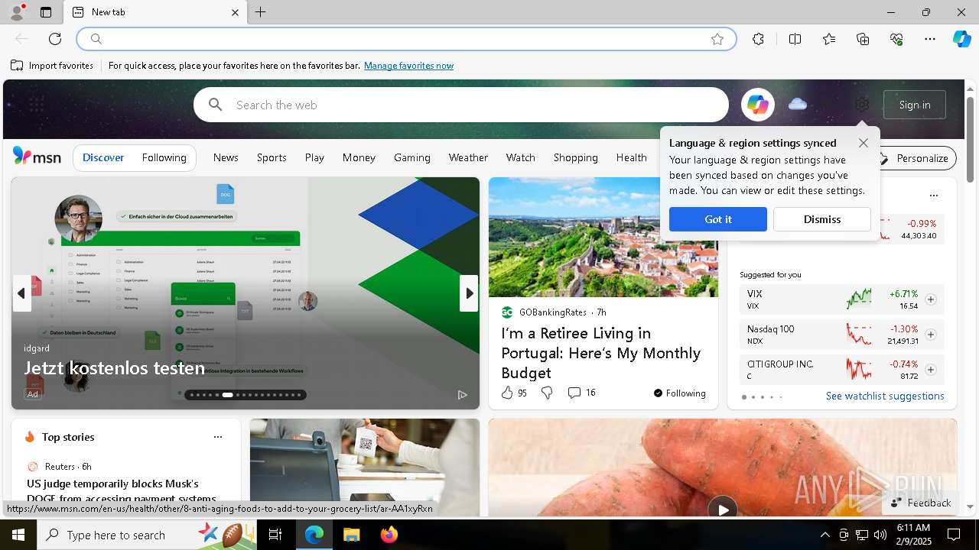The width and height of the screenshot is (979, 550).
Task: Open Browser essentials heart icon
Action: [x=896, y=39]
